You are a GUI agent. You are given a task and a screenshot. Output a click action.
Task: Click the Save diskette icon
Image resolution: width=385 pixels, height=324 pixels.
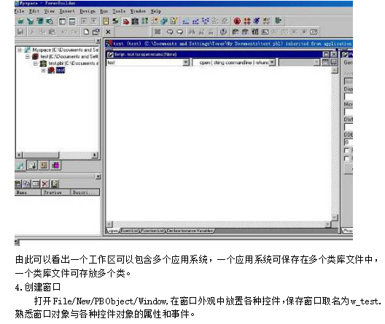click(20, 32)
